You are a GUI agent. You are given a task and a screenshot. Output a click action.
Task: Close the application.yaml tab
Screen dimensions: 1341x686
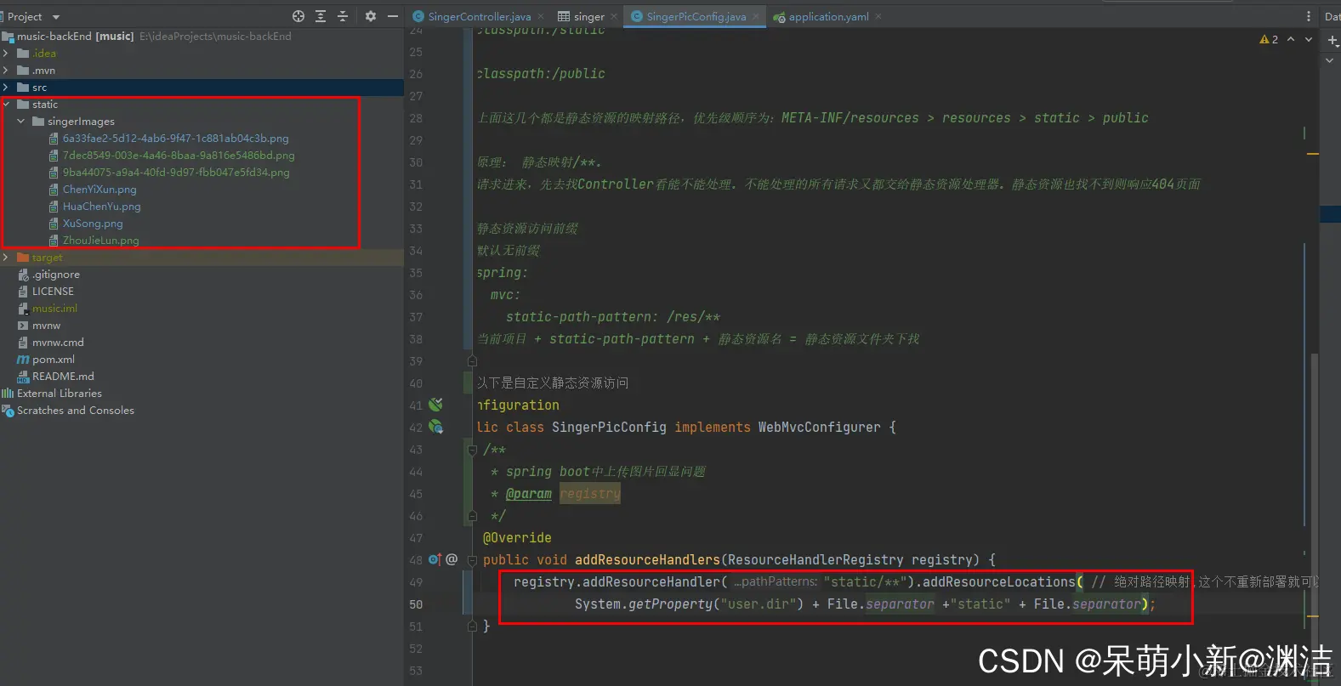click(878, 16)
